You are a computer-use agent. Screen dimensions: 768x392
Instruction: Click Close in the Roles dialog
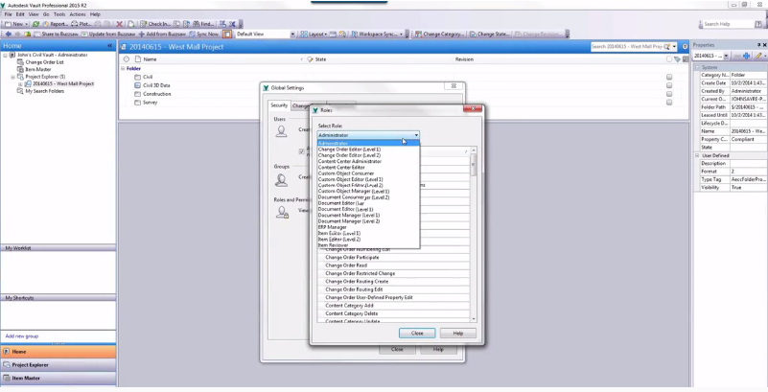[x=417, y=334]
